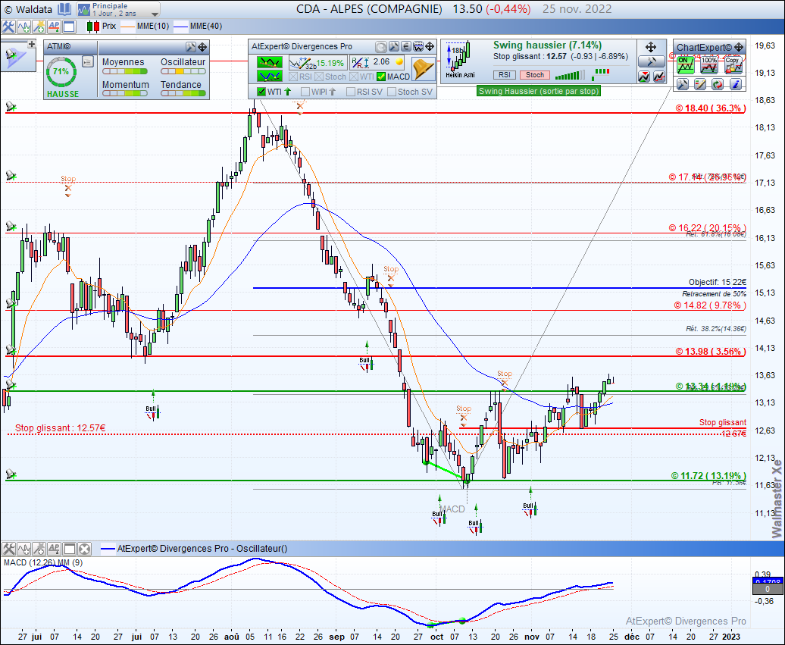Open Swing panel settings hammer button
The image size is (785, 645).
click(x=652, y=61)
